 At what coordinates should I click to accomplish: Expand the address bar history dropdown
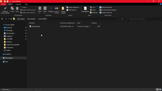(x=118, y=19)
